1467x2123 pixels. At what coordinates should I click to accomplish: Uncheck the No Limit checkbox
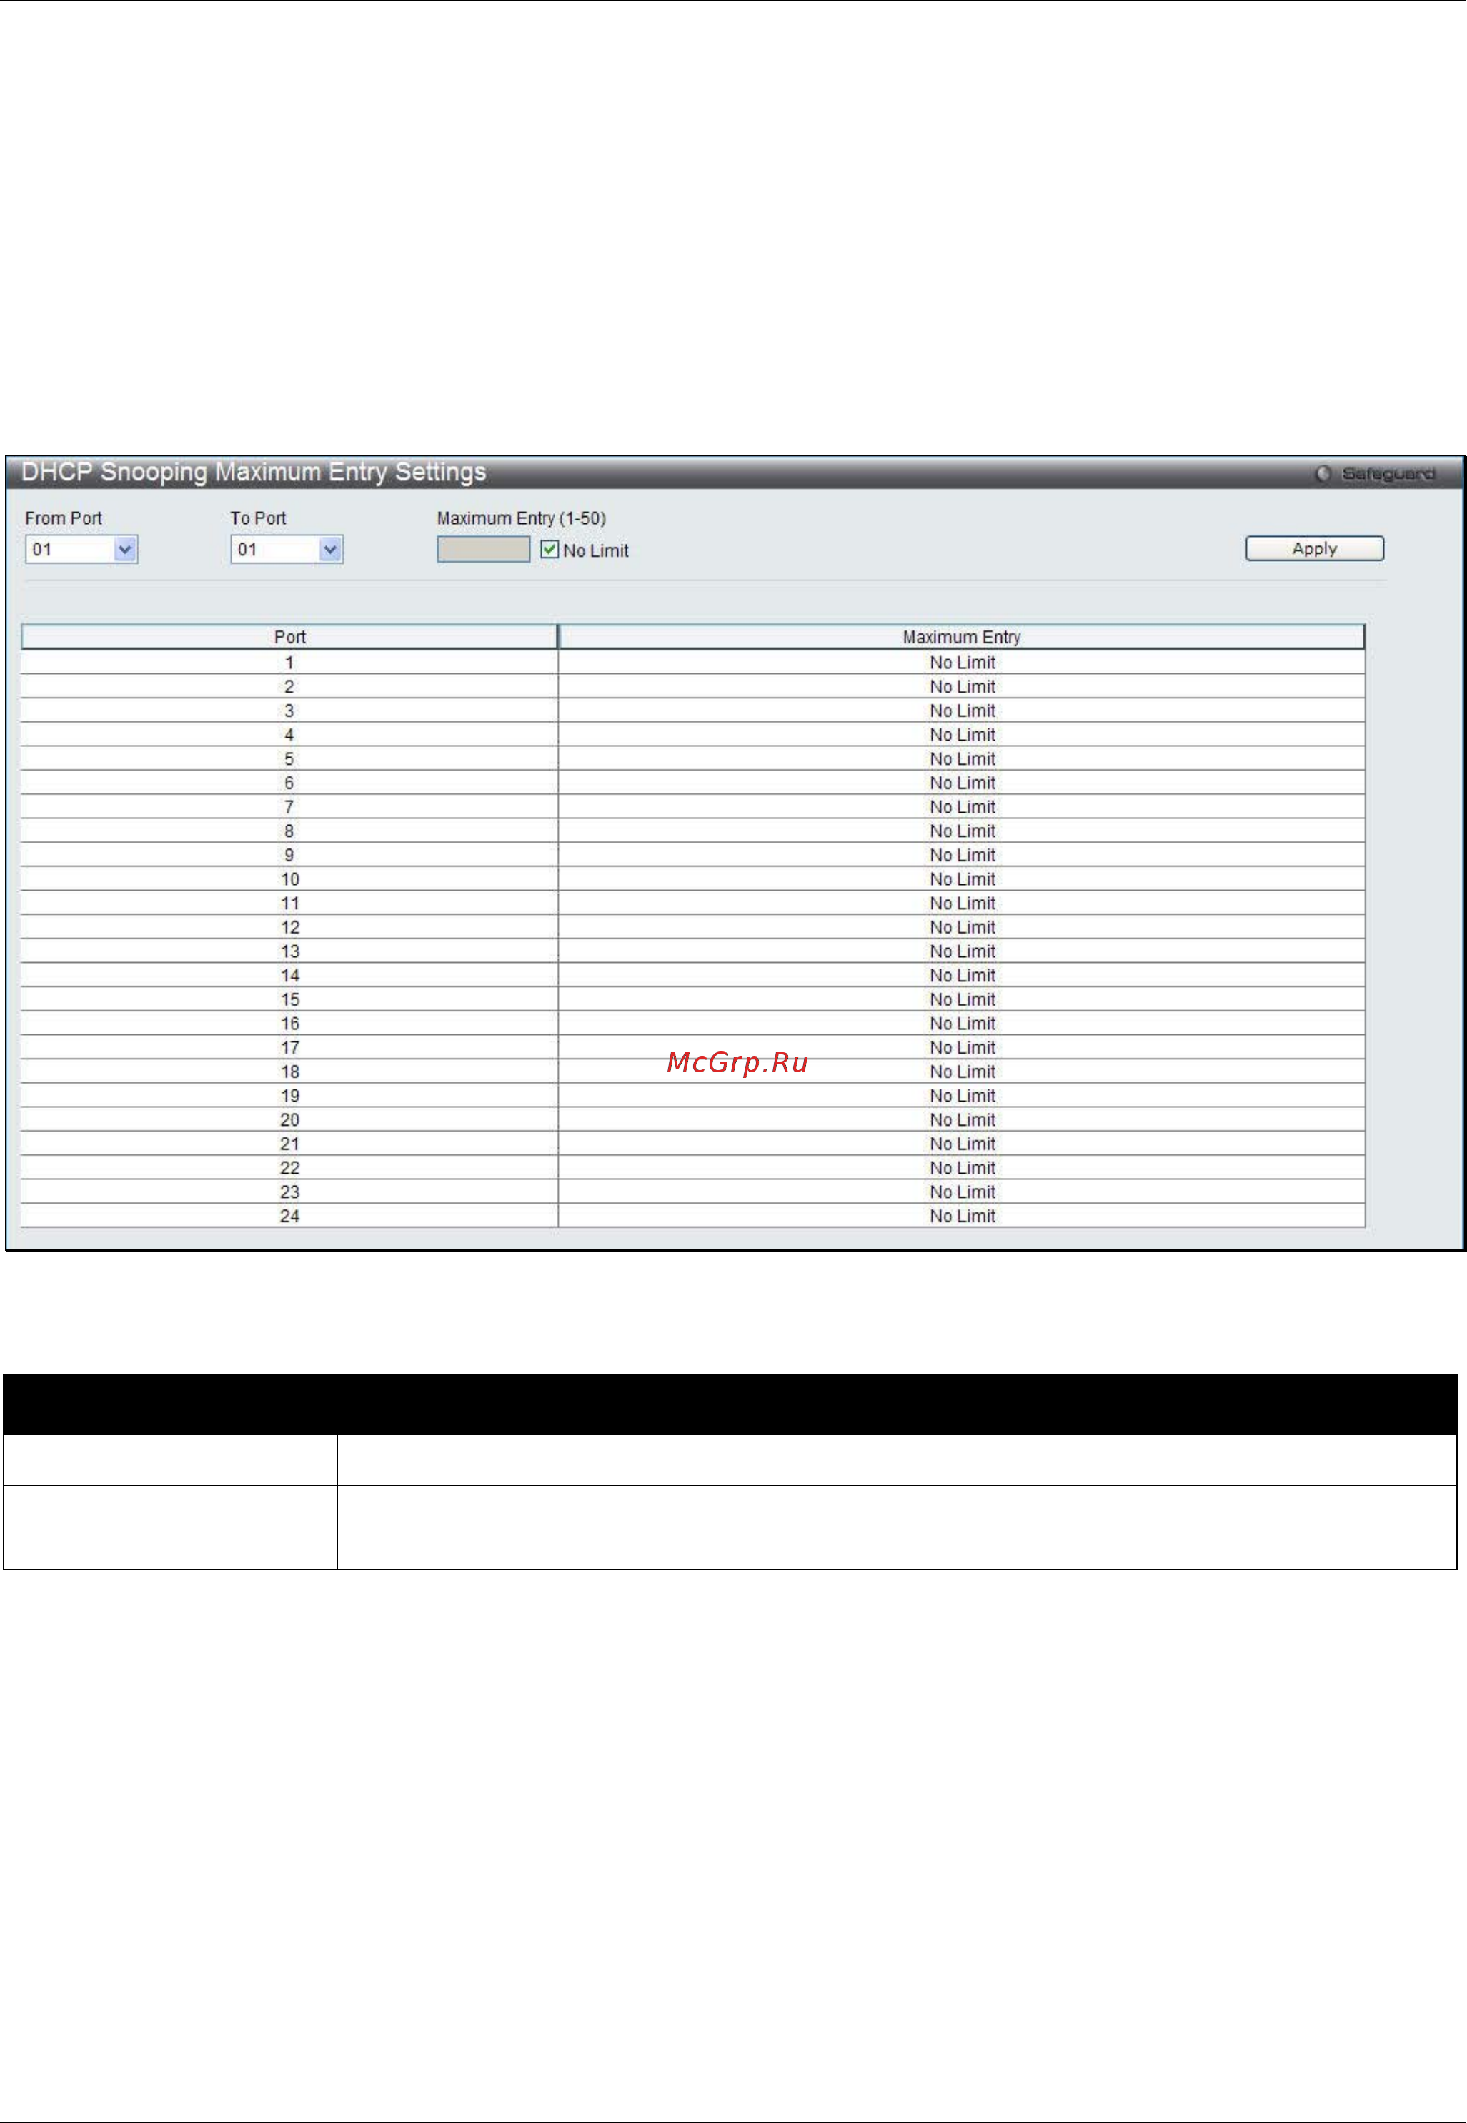pyautogui.click(x=549, y=550)
